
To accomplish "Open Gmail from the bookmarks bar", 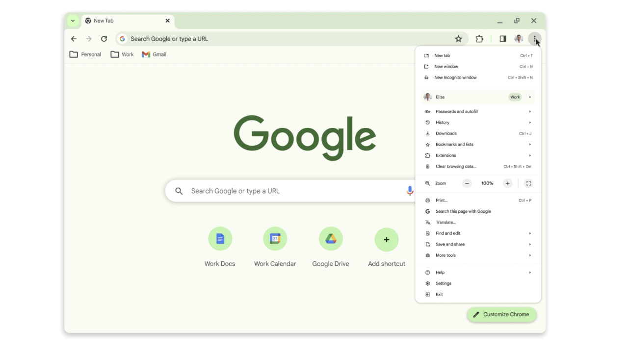I will [154, 54].
